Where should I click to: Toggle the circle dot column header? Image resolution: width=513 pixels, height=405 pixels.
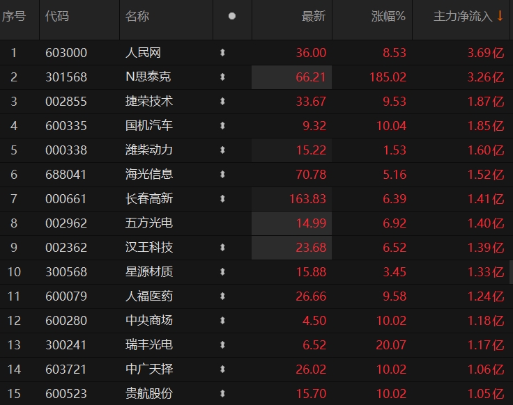232,16
